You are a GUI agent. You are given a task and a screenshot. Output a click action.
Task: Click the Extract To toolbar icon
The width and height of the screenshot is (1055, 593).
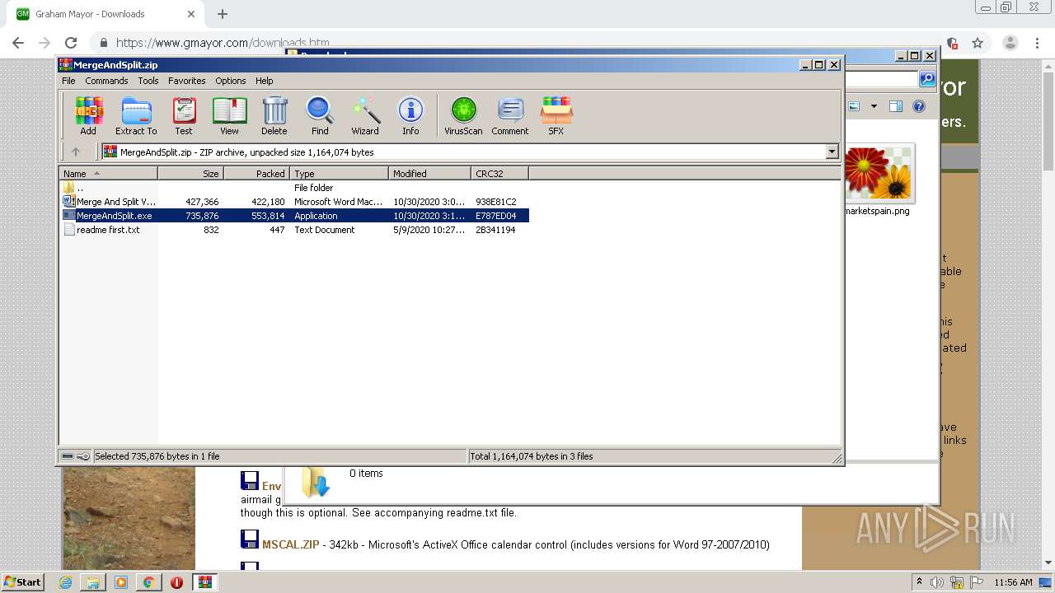click(x=136, y=115)
